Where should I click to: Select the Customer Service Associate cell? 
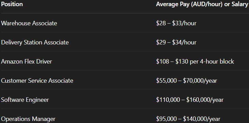[37, 81]
